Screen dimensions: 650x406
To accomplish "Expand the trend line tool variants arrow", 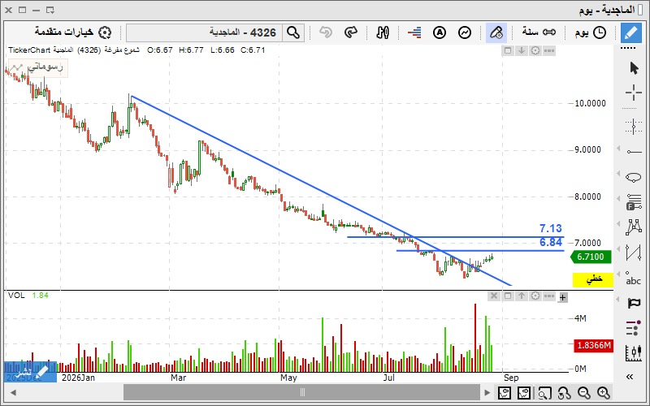I will [x=619, y=148].
